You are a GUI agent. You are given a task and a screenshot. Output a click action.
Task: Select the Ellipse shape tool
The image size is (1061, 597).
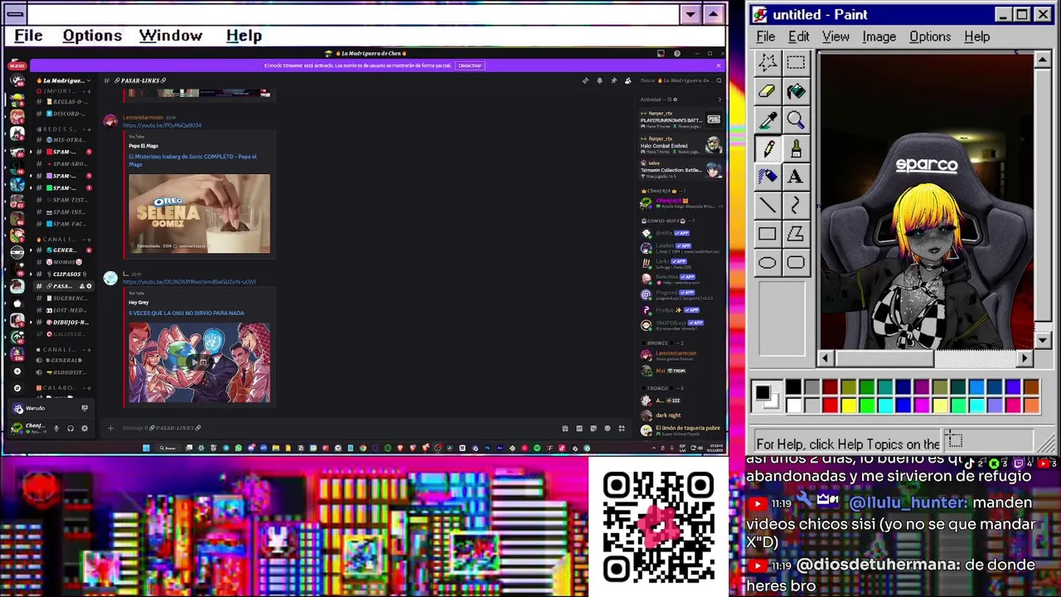[x=767, y=263]
